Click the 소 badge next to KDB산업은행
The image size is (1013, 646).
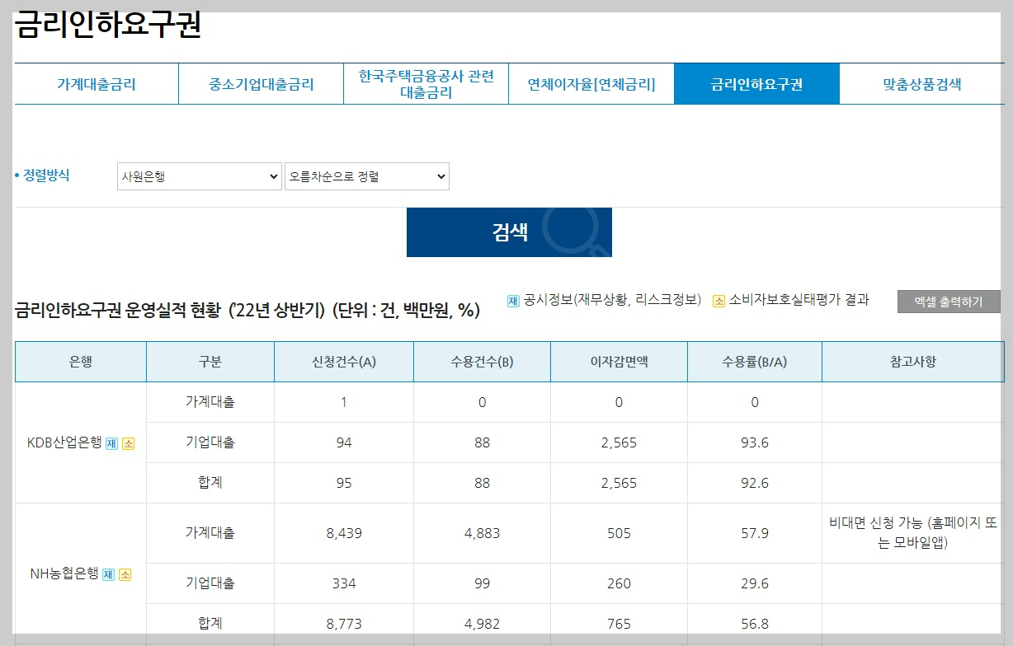point(128,442)
